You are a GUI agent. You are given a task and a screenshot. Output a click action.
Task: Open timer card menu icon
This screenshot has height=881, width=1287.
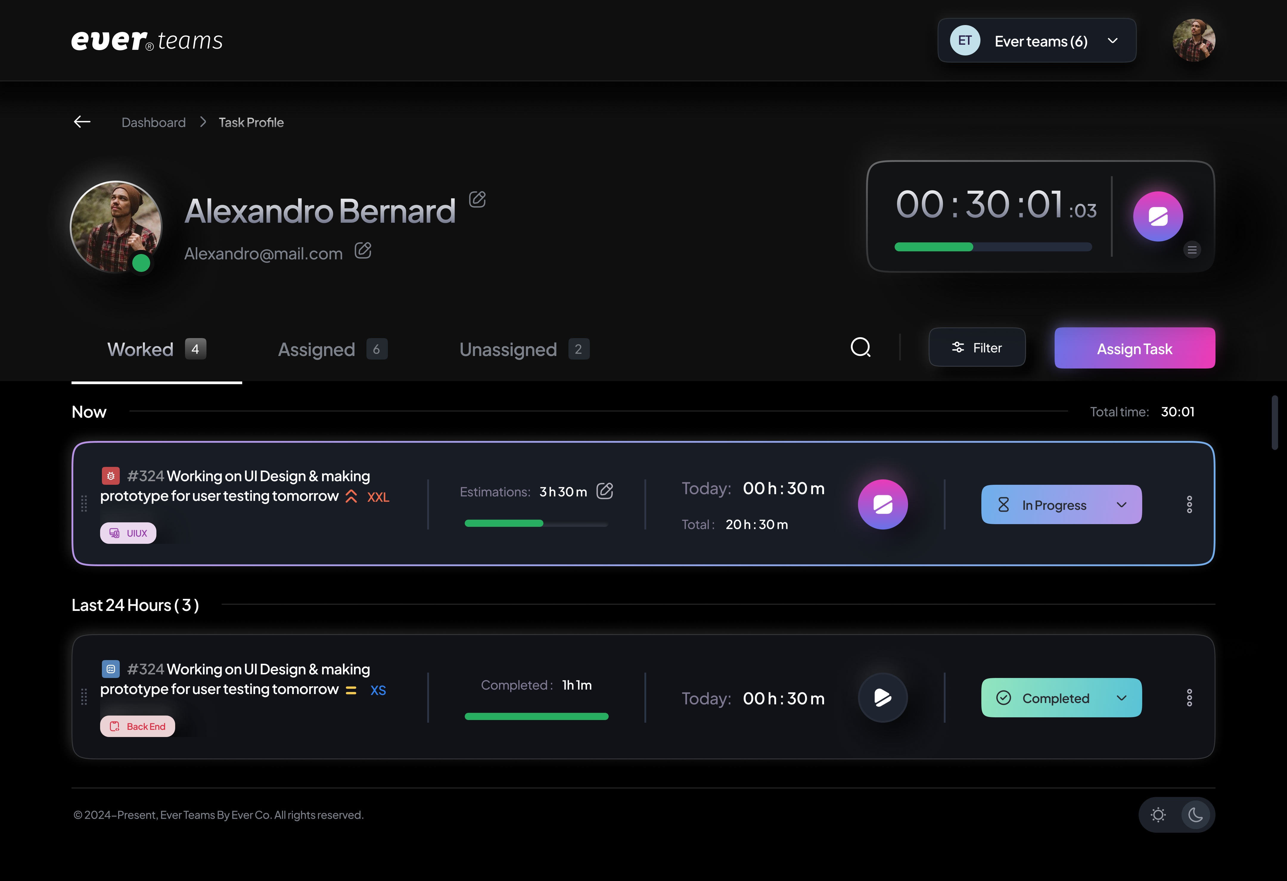1192,250
